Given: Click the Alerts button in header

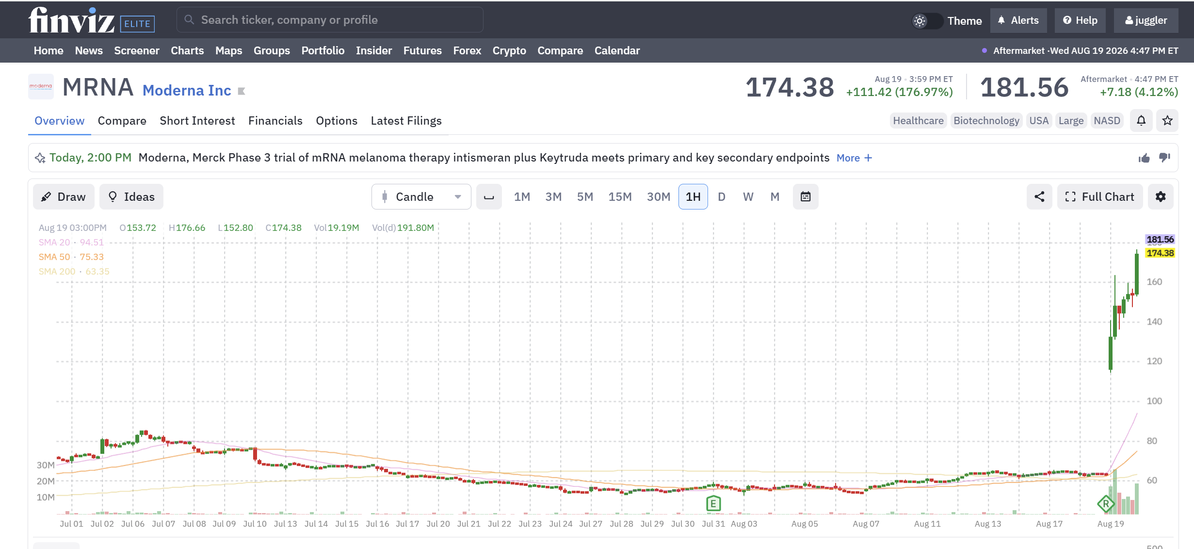Looking at the screenshot, I should click(x=1018, y=20).
